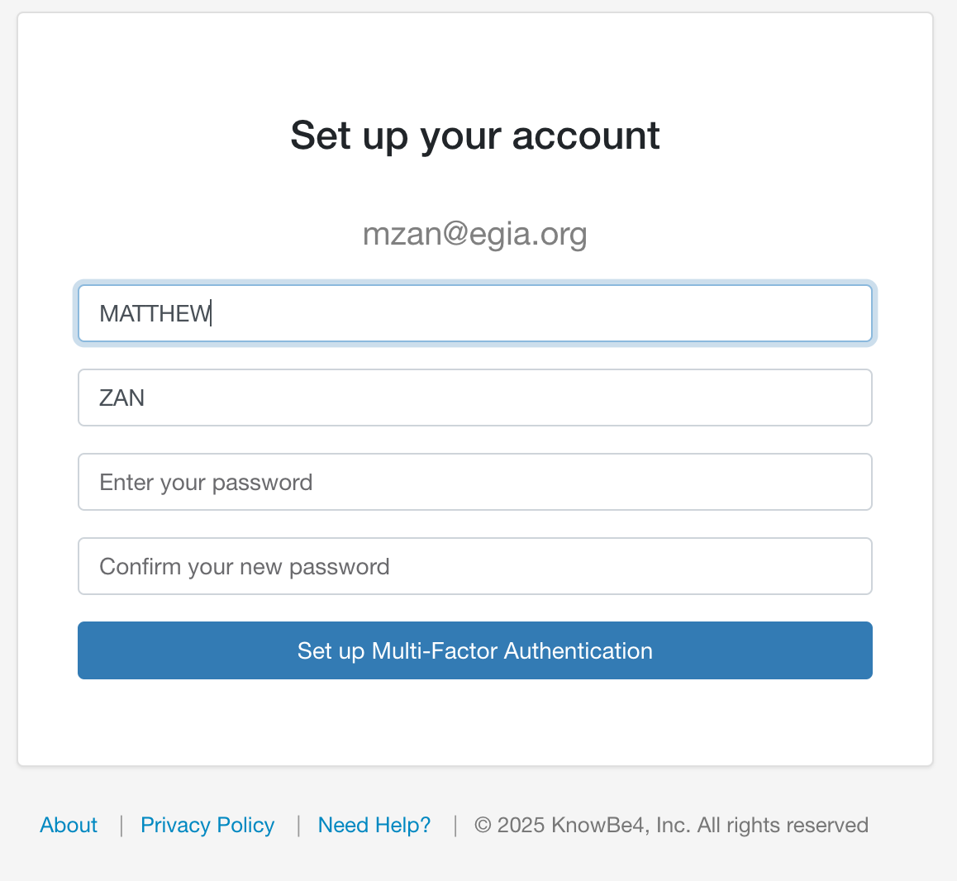957x881 pixels.
Task: Activate the password confirmation box
Action: 474,566
